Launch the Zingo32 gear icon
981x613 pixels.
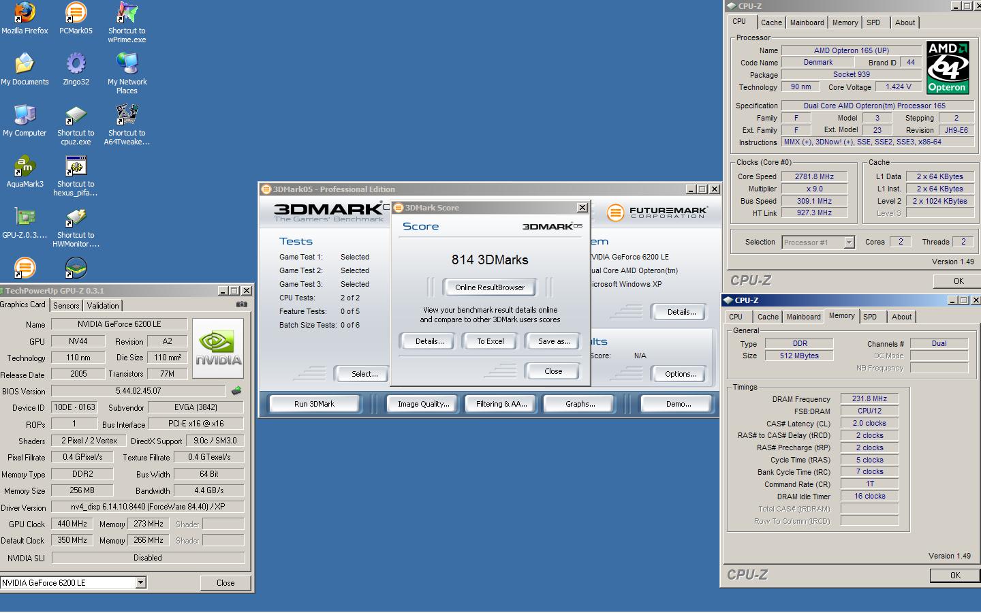(76, 63)
